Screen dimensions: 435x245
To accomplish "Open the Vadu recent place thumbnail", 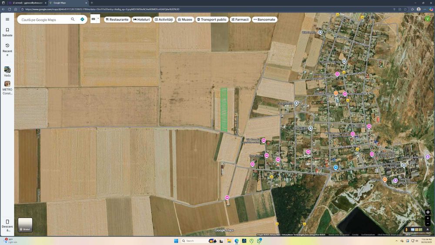I will coord(7,72).
